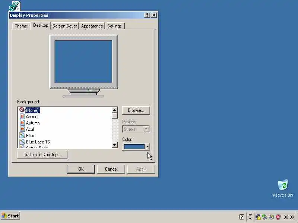Open the Screen Saver tab
The image size is (298, 223).
click(x=64, y=26)
